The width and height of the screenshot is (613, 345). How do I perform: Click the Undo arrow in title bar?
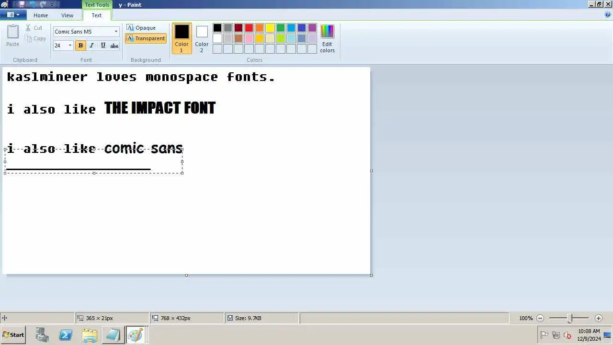point(33,4)
